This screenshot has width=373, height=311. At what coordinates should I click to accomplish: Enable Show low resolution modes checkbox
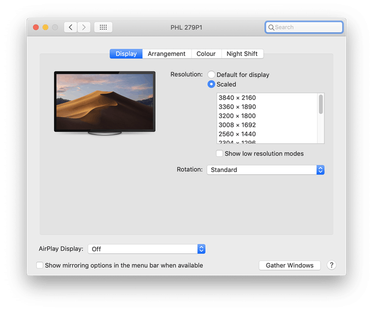point(220,153)
